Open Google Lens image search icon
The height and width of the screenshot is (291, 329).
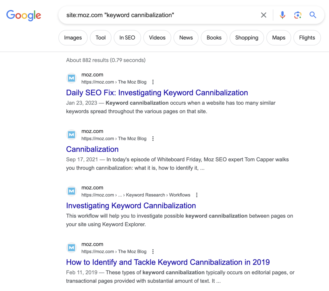point(298,15)
